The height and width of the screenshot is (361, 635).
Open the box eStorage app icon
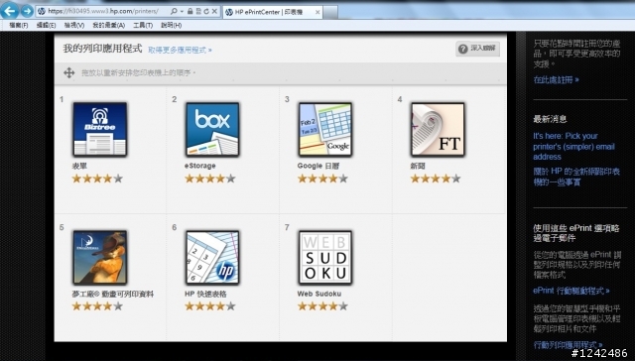tap(212, 130)
